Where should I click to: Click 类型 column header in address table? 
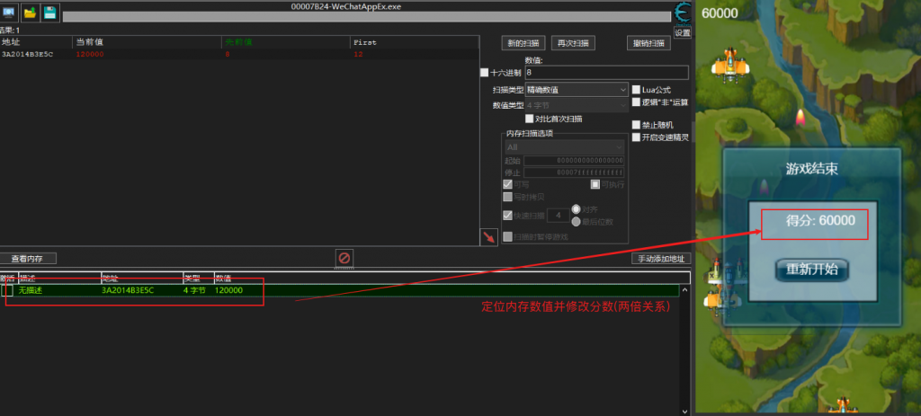[x=199, y=278]
